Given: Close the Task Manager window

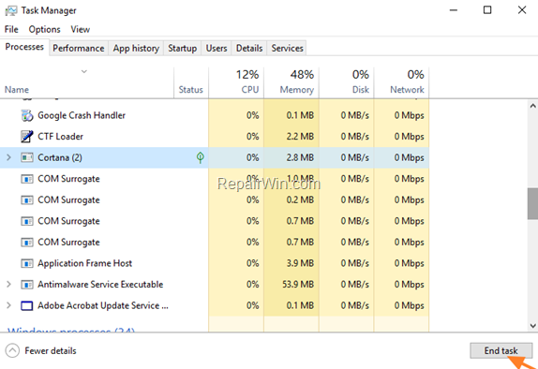Looking at the screenshot, I should point(522,10).
